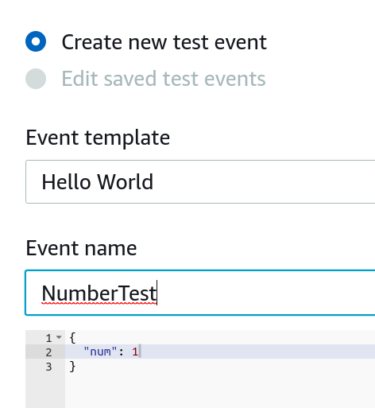The image size is (375, 408).
Task: Click the 'Edit saved test events' label text
Action: (x=164, y=79)
